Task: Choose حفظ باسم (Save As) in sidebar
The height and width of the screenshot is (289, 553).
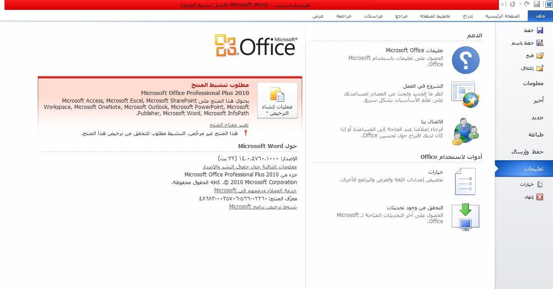Action: coord(540,43)
